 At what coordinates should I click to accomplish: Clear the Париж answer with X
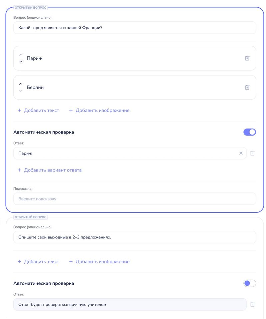(241, 153)
